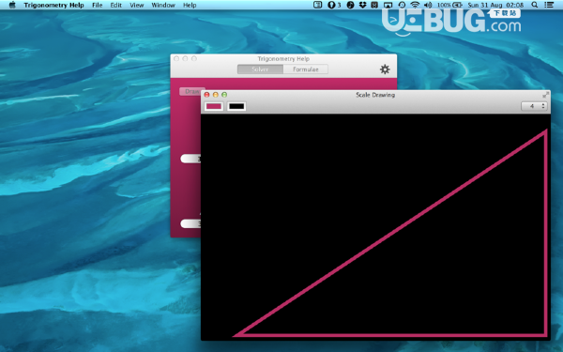Open the File menu

(x=97, y=5)
